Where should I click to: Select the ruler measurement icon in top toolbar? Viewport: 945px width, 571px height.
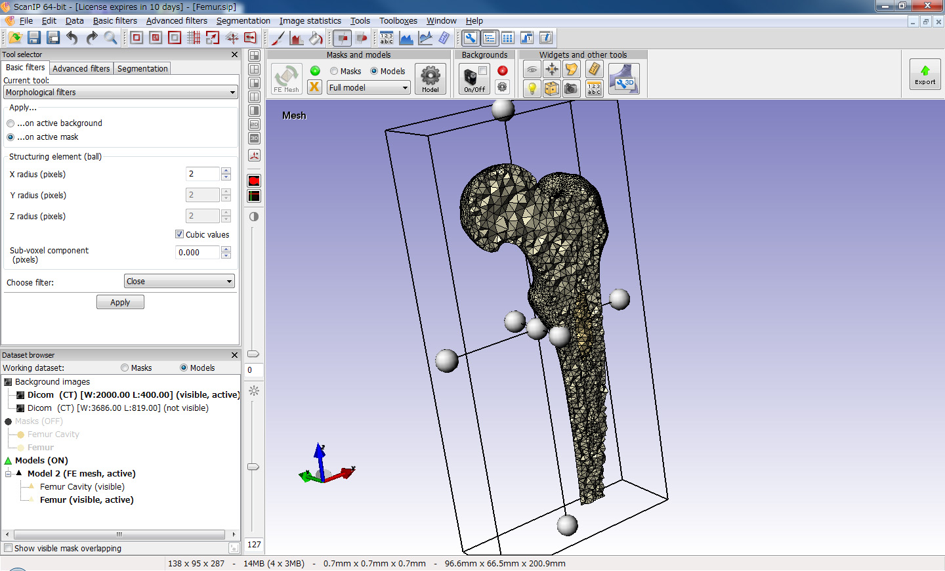pyautogui.click(x=444, y=38)
